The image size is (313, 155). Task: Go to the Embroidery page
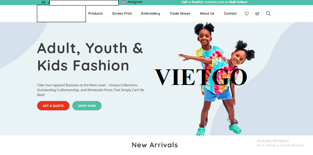(151, 14)
